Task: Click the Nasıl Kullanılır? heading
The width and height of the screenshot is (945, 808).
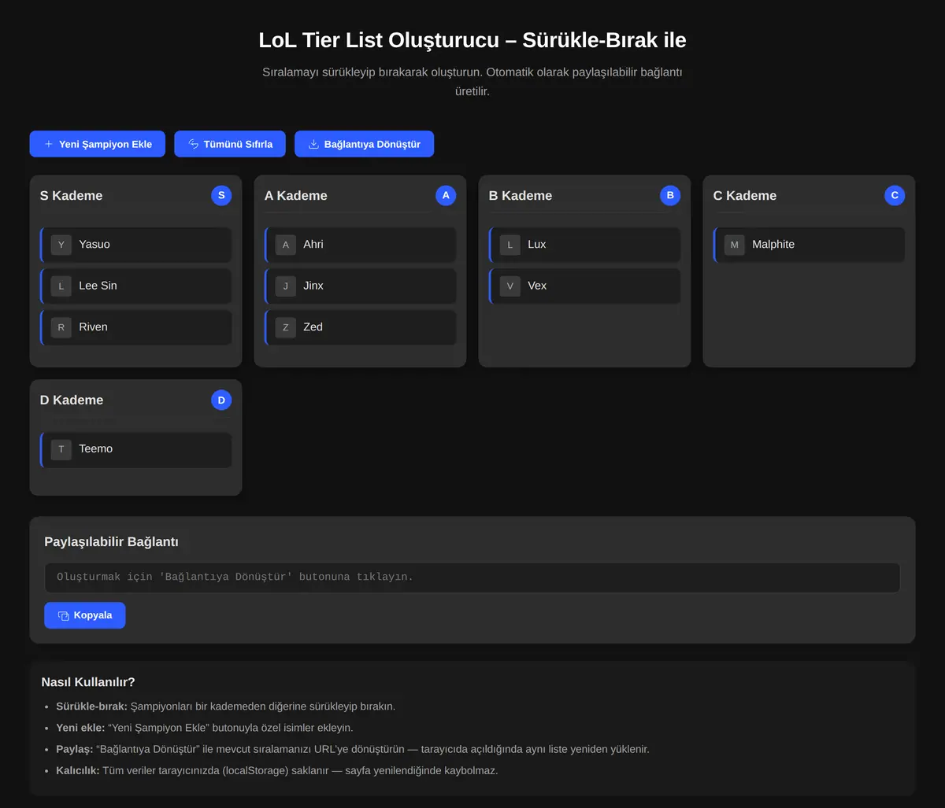Action: (x=88, y=682)
